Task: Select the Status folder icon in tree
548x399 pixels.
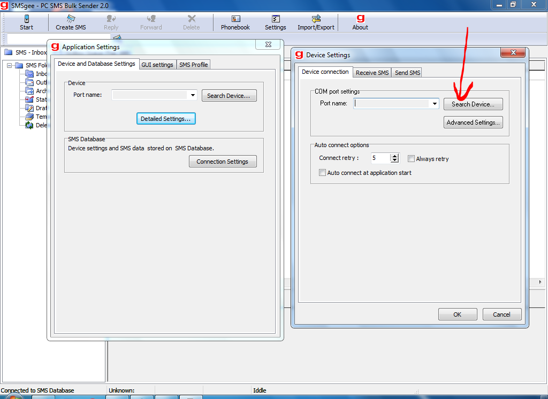Action: pyautogui.click(x=30, y=99)
